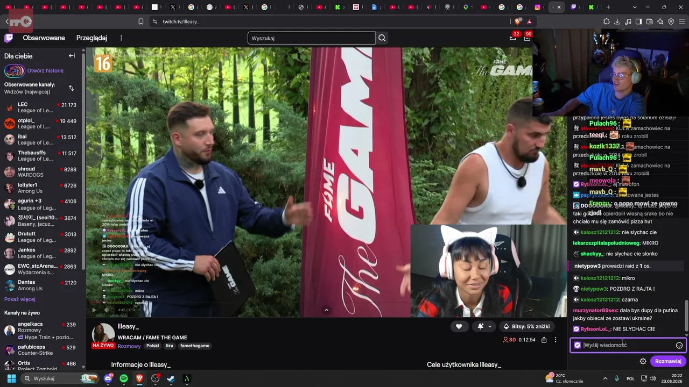Image resolution: width=689 pixels, height=387 pixels.
Task: Open the emote picker in chat
Action: coord(679,346)
